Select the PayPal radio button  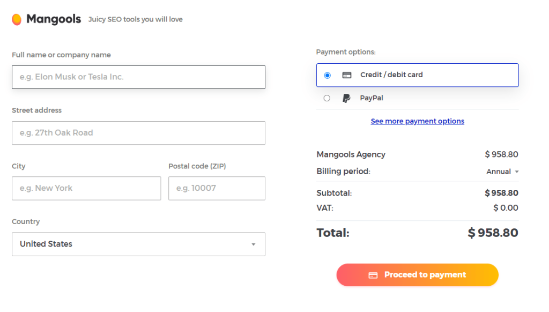click(x=327, y=98)
